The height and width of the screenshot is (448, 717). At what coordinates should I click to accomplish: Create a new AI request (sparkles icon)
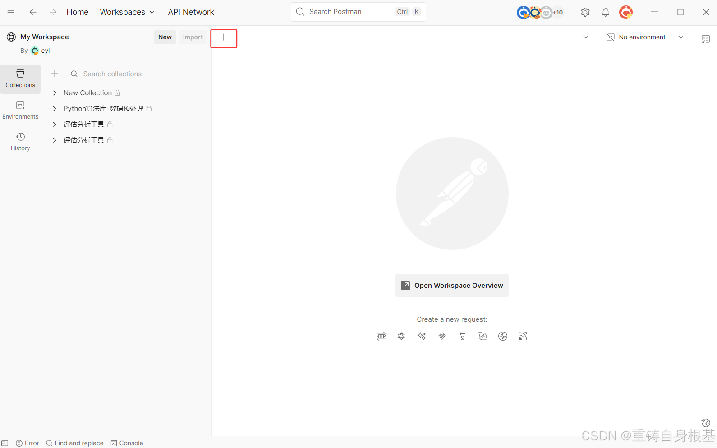[422, 336]
